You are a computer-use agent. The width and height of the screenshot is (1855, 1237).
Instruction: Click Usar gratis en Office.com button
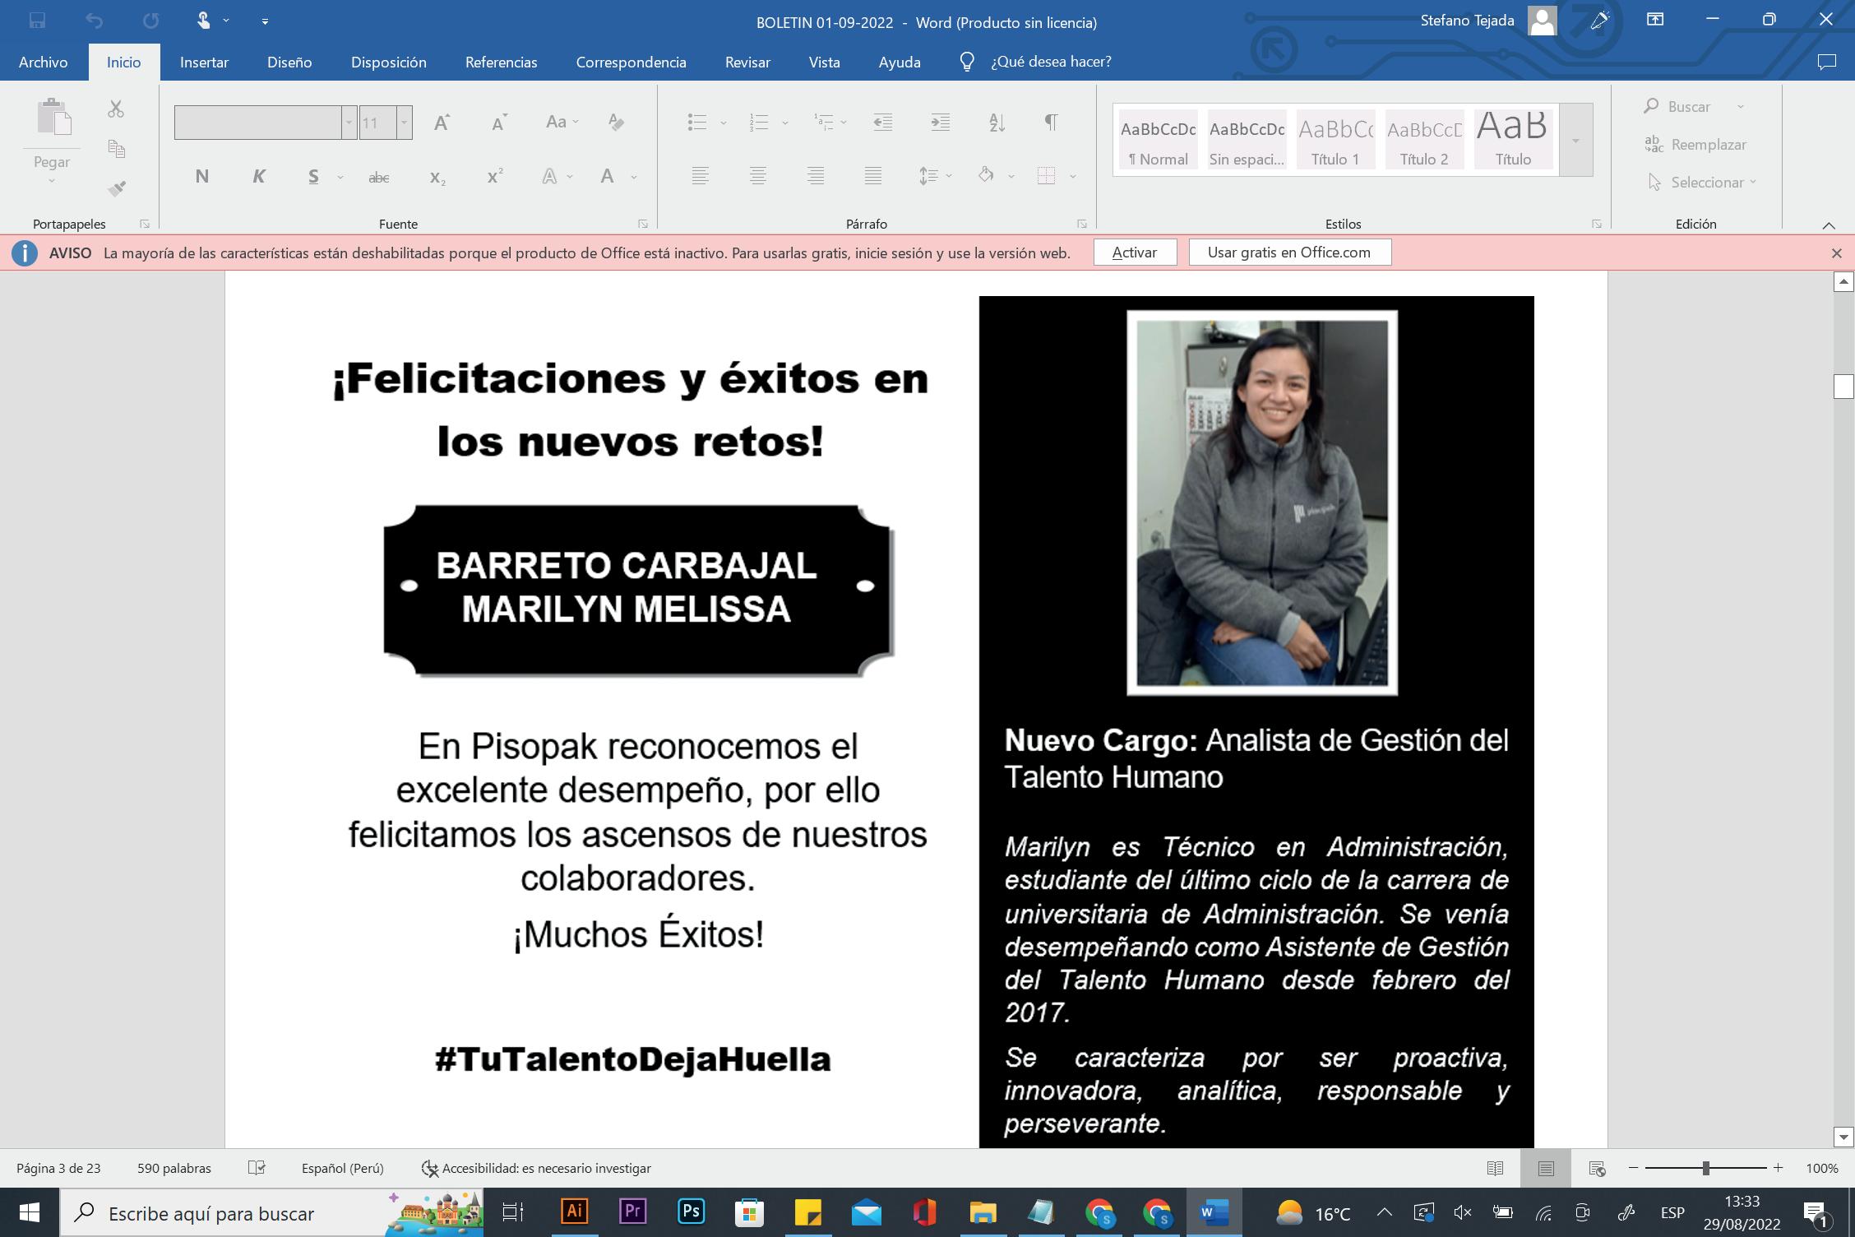[x=1288, y=252]
